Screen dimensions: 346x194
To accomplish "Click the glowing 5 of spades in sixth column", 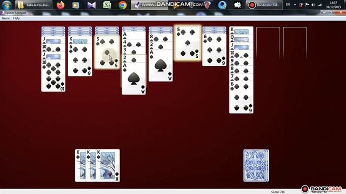I will pyautogui.click(x=188, y=43).
